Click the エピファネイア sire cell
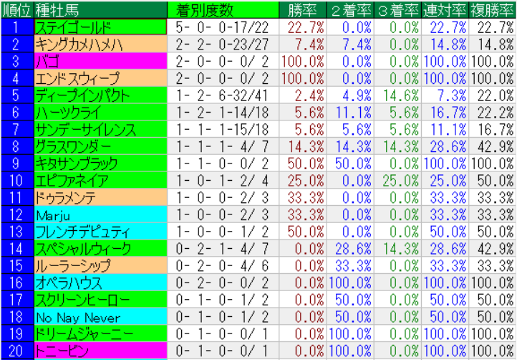 [x=100, y=180]
